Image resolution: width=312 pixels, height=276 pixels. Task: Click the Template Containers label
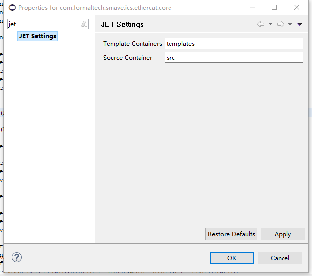click(x=133, y=44)
